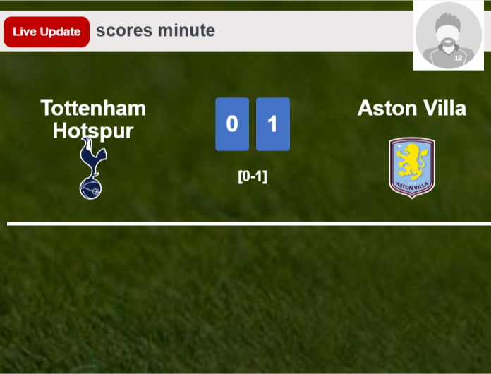This screenshot has width=491, height=374.
Task: Click the white horizontal divider line
Action: tap(249, 224)
